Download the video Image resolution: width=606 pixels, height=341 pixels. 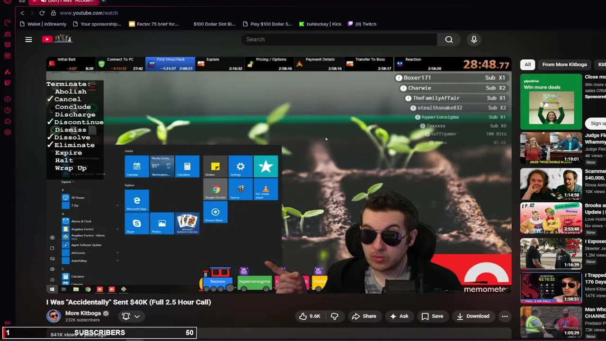coord(472,316)
